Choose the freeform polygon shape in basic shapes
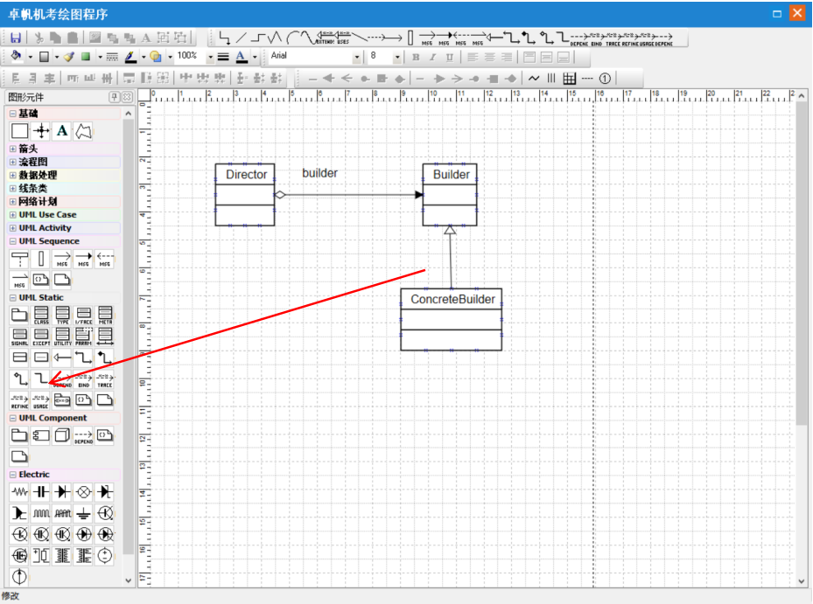Image resolution: width=813 pixels, height=604 pixels. click(x=83, y=131)
